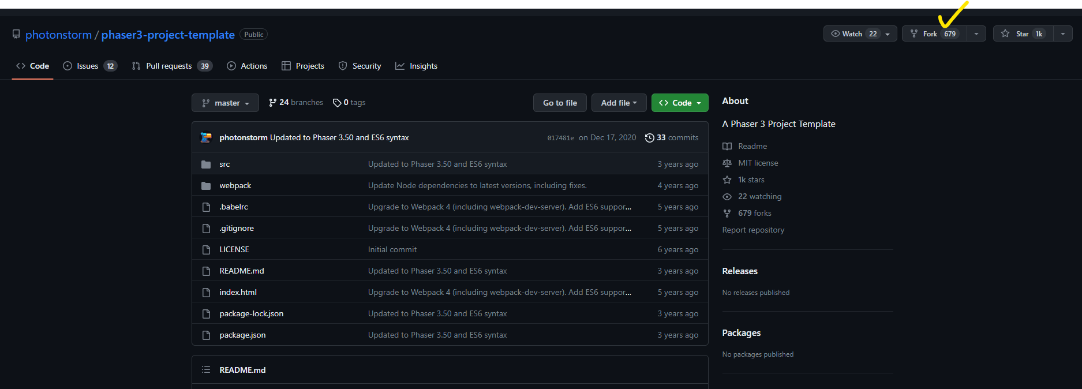Click the package-lock.json file icon

click(x=206, y=314)
